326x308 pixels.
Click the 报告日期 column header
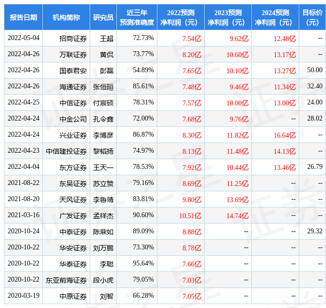click(23, 17)
